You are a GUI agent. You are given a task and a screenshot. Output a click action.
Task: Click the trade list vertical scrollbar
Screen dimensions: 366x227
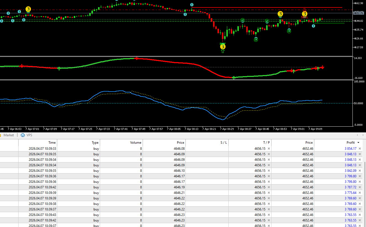[x=365, y=193]
